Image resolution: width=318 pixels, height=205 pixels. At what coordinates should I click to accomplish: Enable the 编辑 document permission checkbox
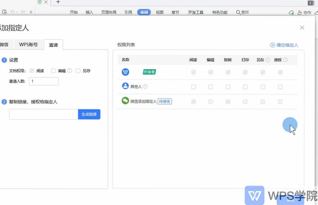53,71
